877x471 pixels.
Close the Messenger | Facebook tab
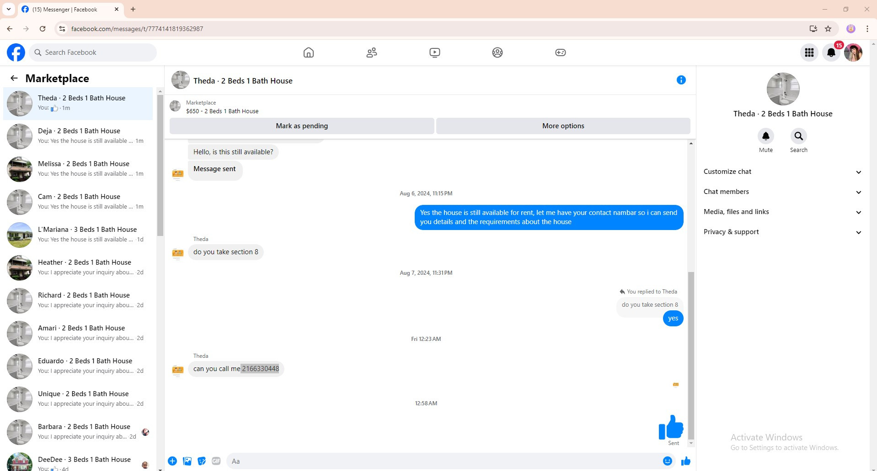pos(116,9)
